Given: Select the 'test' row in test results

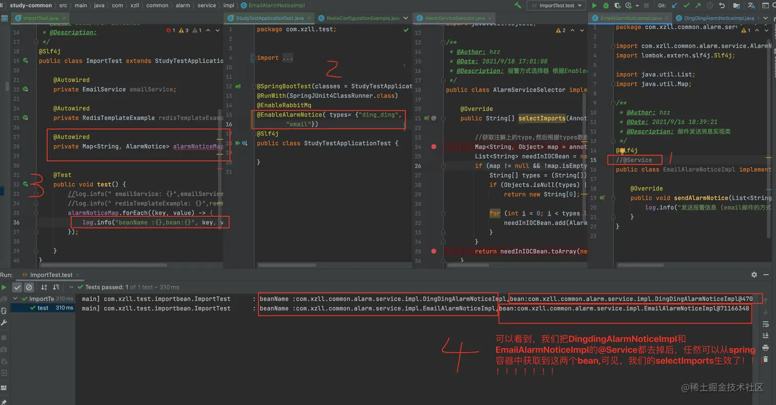Looking at the screenshot, I should click(43, 308).
